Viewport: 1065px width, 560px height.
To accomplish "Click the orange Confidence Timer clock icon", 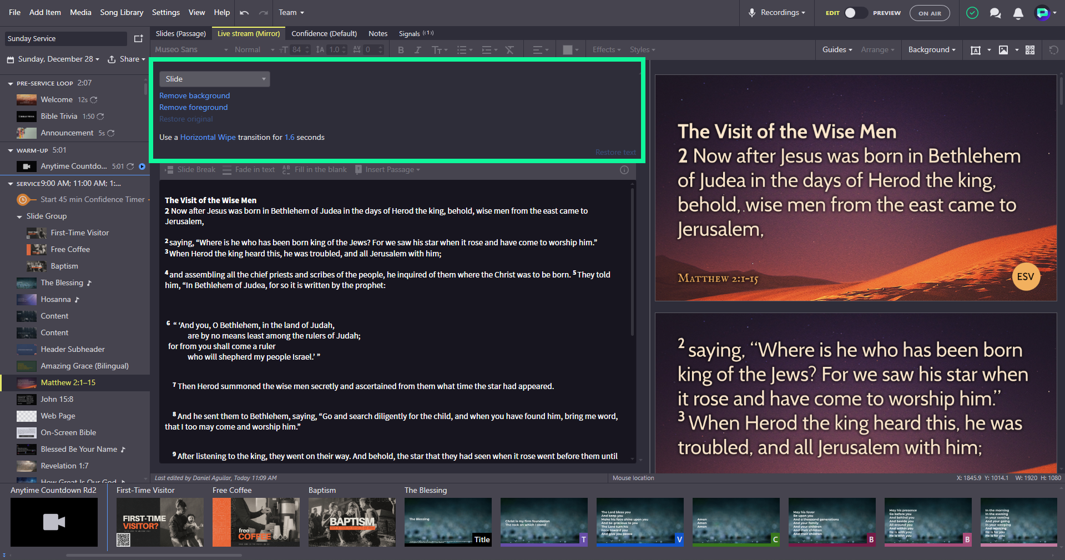I will [23, 200].
